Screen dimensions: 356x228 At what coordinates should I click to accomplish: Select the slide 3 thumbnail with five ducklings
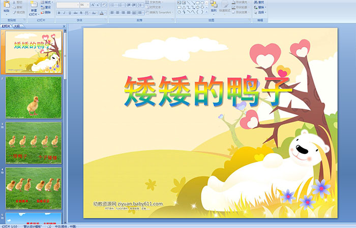pos(34,143)
